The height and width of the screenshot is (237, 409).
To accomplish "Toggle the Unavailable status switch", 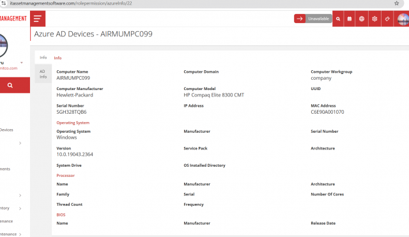I will (x=313, y=19).
